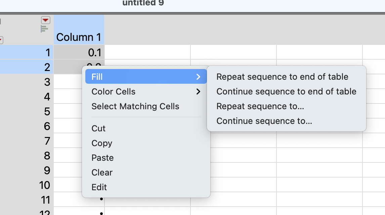Choose Paste from the context menu
The height and width of the screenshot is (215, 385).
click(102, 158)
